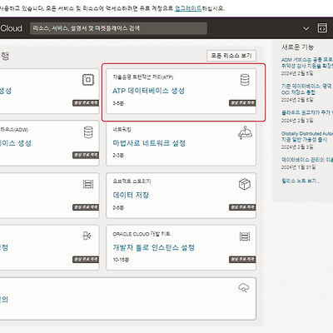Open Globally Distributed Autonomous news link
The width and height of the screenshot is (333, 333).
(307, 137)
